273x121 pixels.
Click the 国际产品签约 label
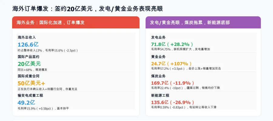pos(29,57)
